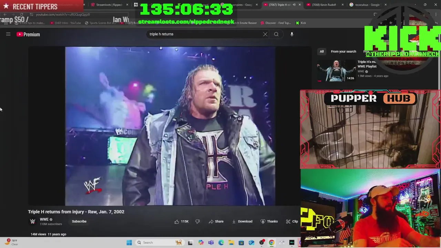Open Microsoft Store from the taskbar
Screen dimensions: 441x248
coord(241,242)
